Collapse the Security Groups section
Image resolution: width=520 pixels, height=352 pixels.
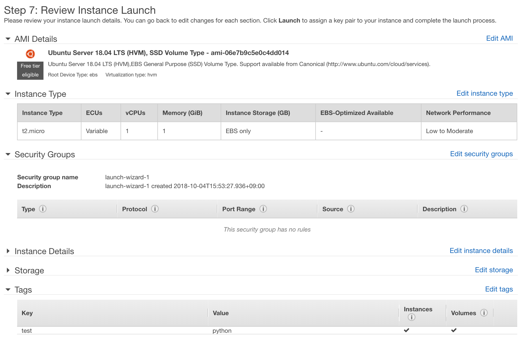point(8,155)
